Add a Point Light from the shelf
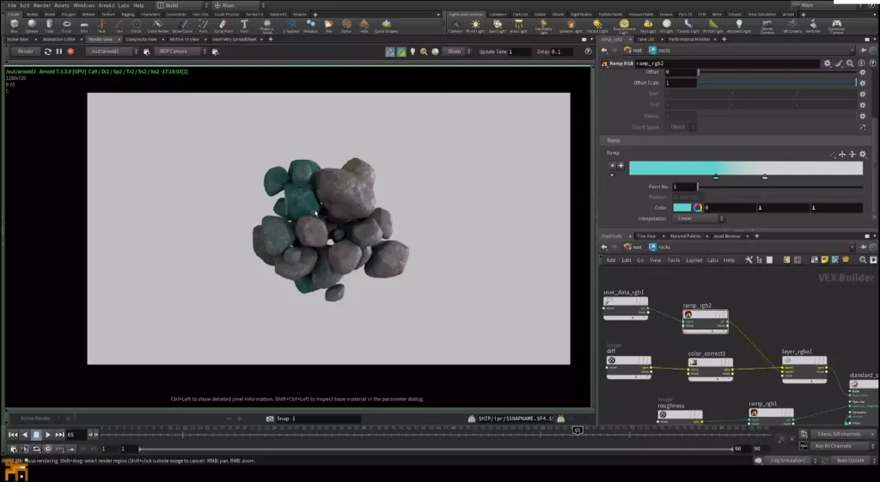This screenshot has height=482, width=880. coord(475,25)
